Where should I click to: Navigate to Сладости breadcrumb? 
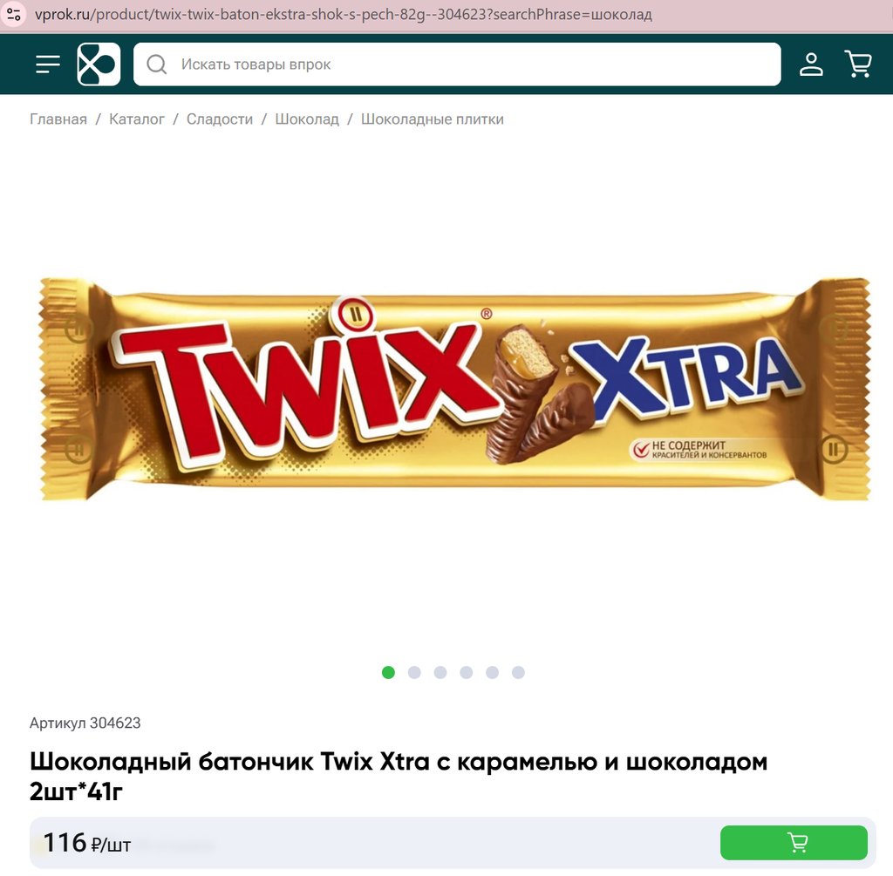tap(220, 119)
